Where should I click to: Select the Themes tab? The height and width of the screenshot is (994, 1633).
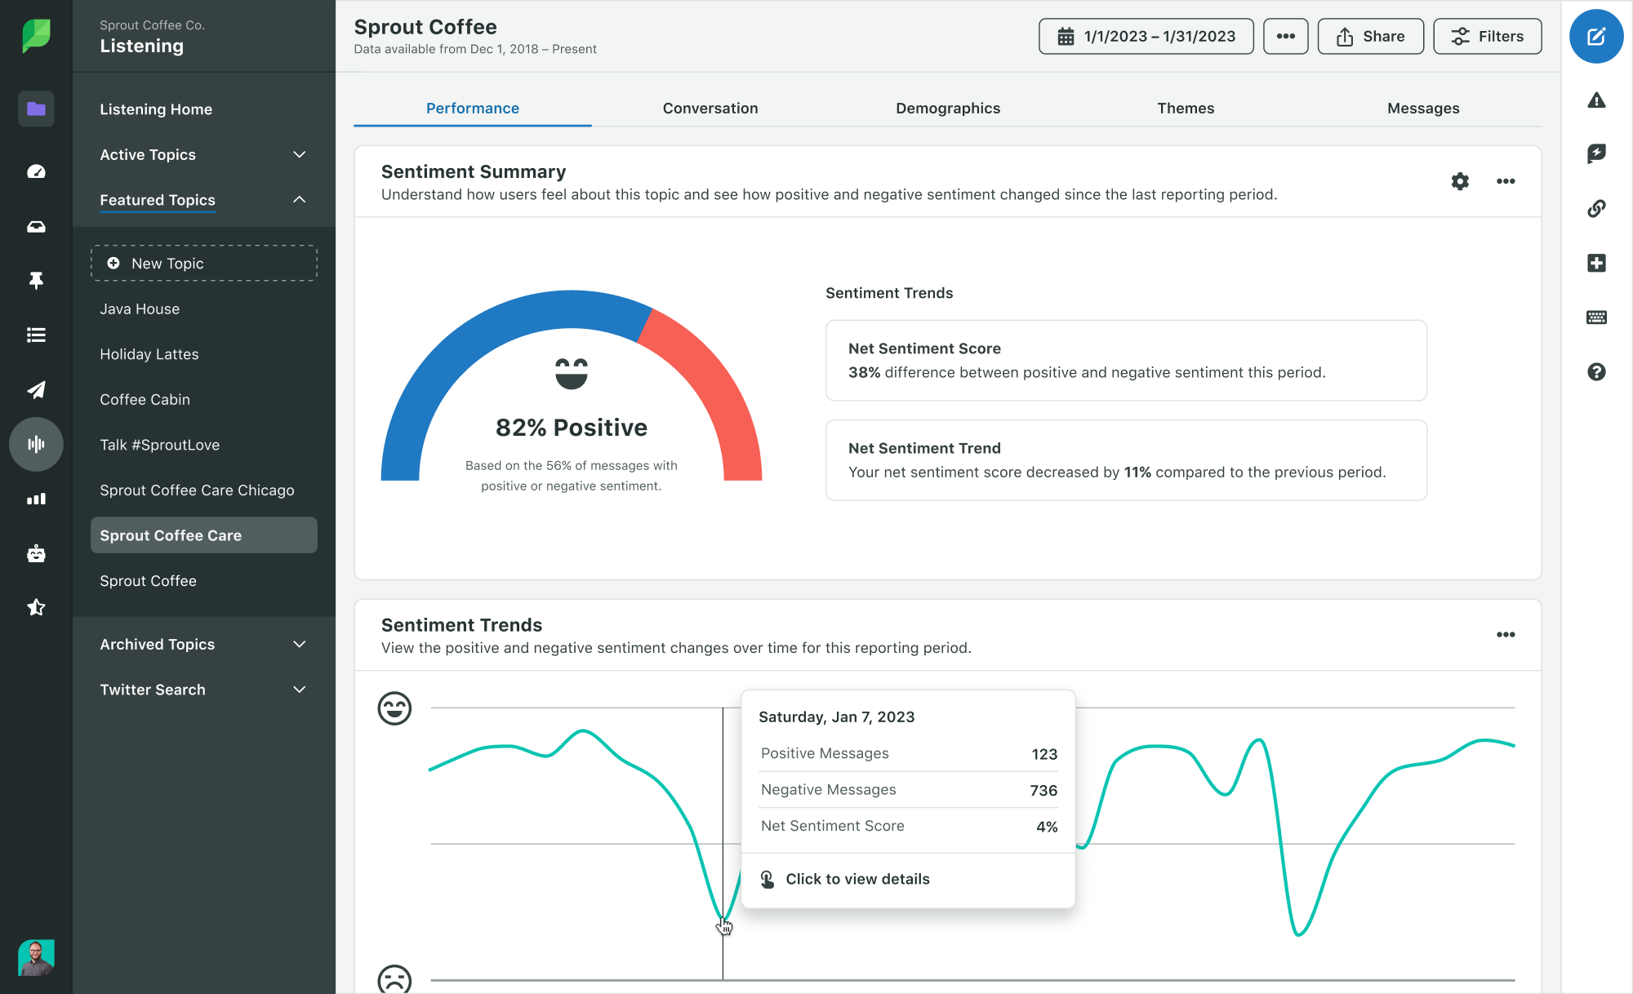tap(1185, 107)
